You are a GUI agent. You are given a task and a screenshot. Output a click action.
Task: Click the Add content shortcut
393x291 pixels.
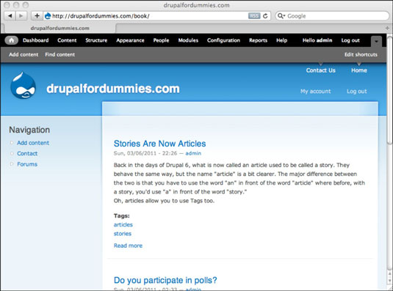[x=24, y=54]
